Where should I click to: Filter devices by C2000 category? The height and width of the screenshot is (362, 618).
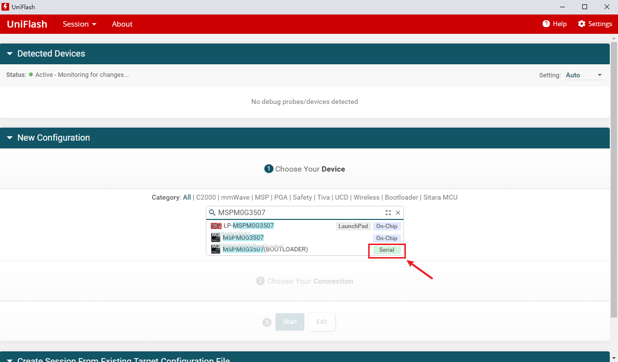coord(205,197)
